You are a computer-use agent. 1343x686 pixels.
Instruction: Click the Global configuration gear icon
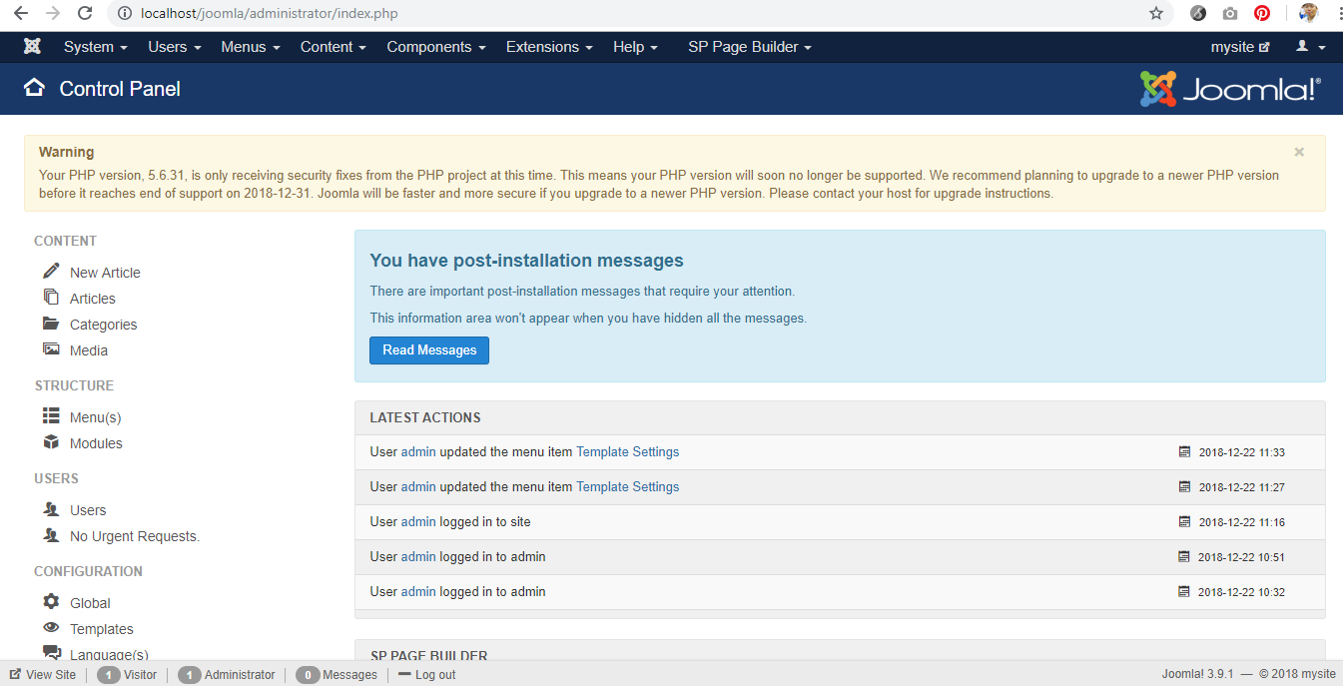tap(51, 602)
